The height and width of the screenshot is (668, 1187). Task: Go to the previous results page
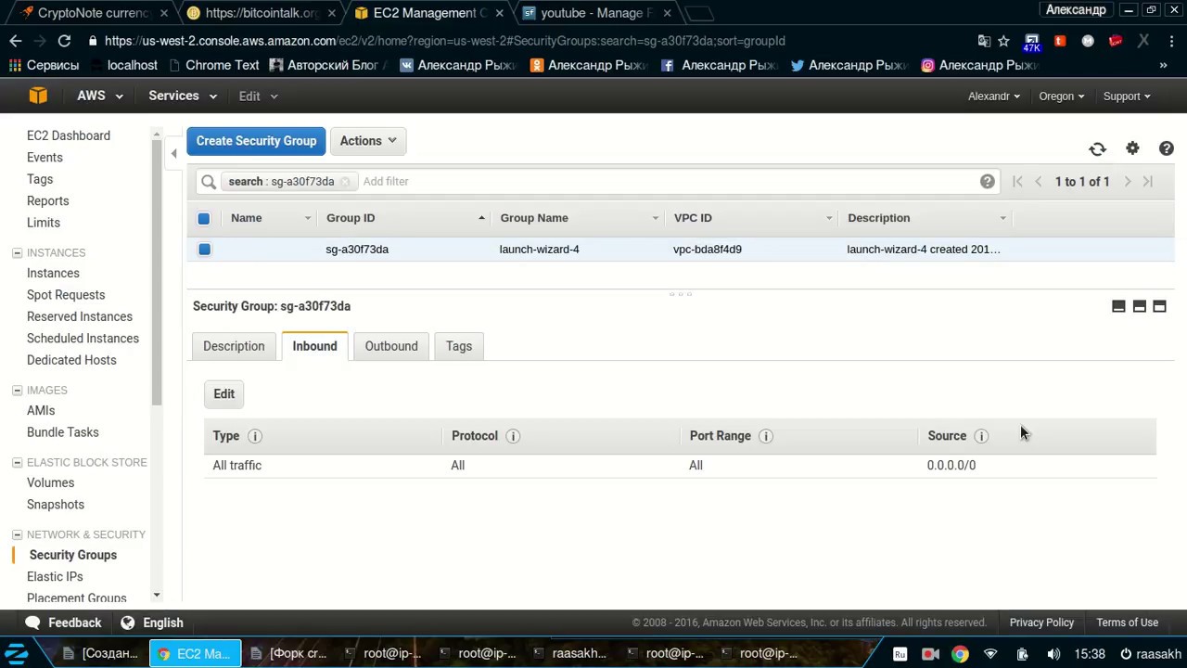[x=1038, y=182]
